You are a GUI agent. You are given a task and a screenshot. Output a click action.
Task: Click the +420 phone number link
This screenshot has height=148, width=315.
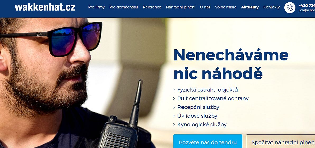point(307,6)
